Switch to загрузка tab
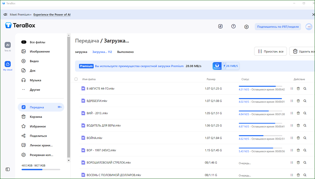315x179 pixels. tap(81, 52)
